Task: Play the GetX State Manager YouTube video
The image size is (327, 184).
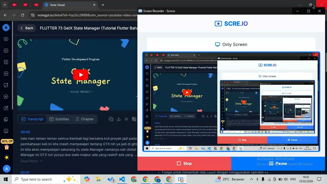Action: coord(81,75)
